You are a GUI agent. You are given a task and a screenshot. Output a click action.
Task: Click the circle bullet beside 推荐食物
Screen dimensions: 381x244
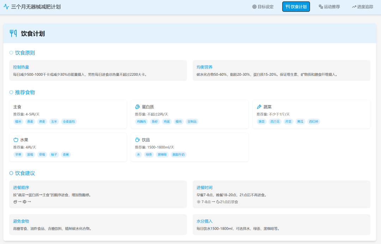[11, 92]
